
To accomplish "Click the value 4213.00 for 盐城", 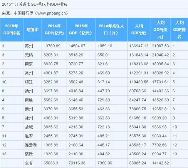I will [x=76, y=127].
